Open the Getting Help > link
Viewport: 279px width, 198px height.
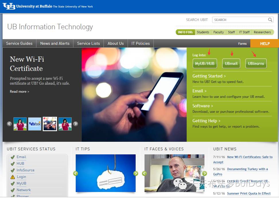point(206,121)
